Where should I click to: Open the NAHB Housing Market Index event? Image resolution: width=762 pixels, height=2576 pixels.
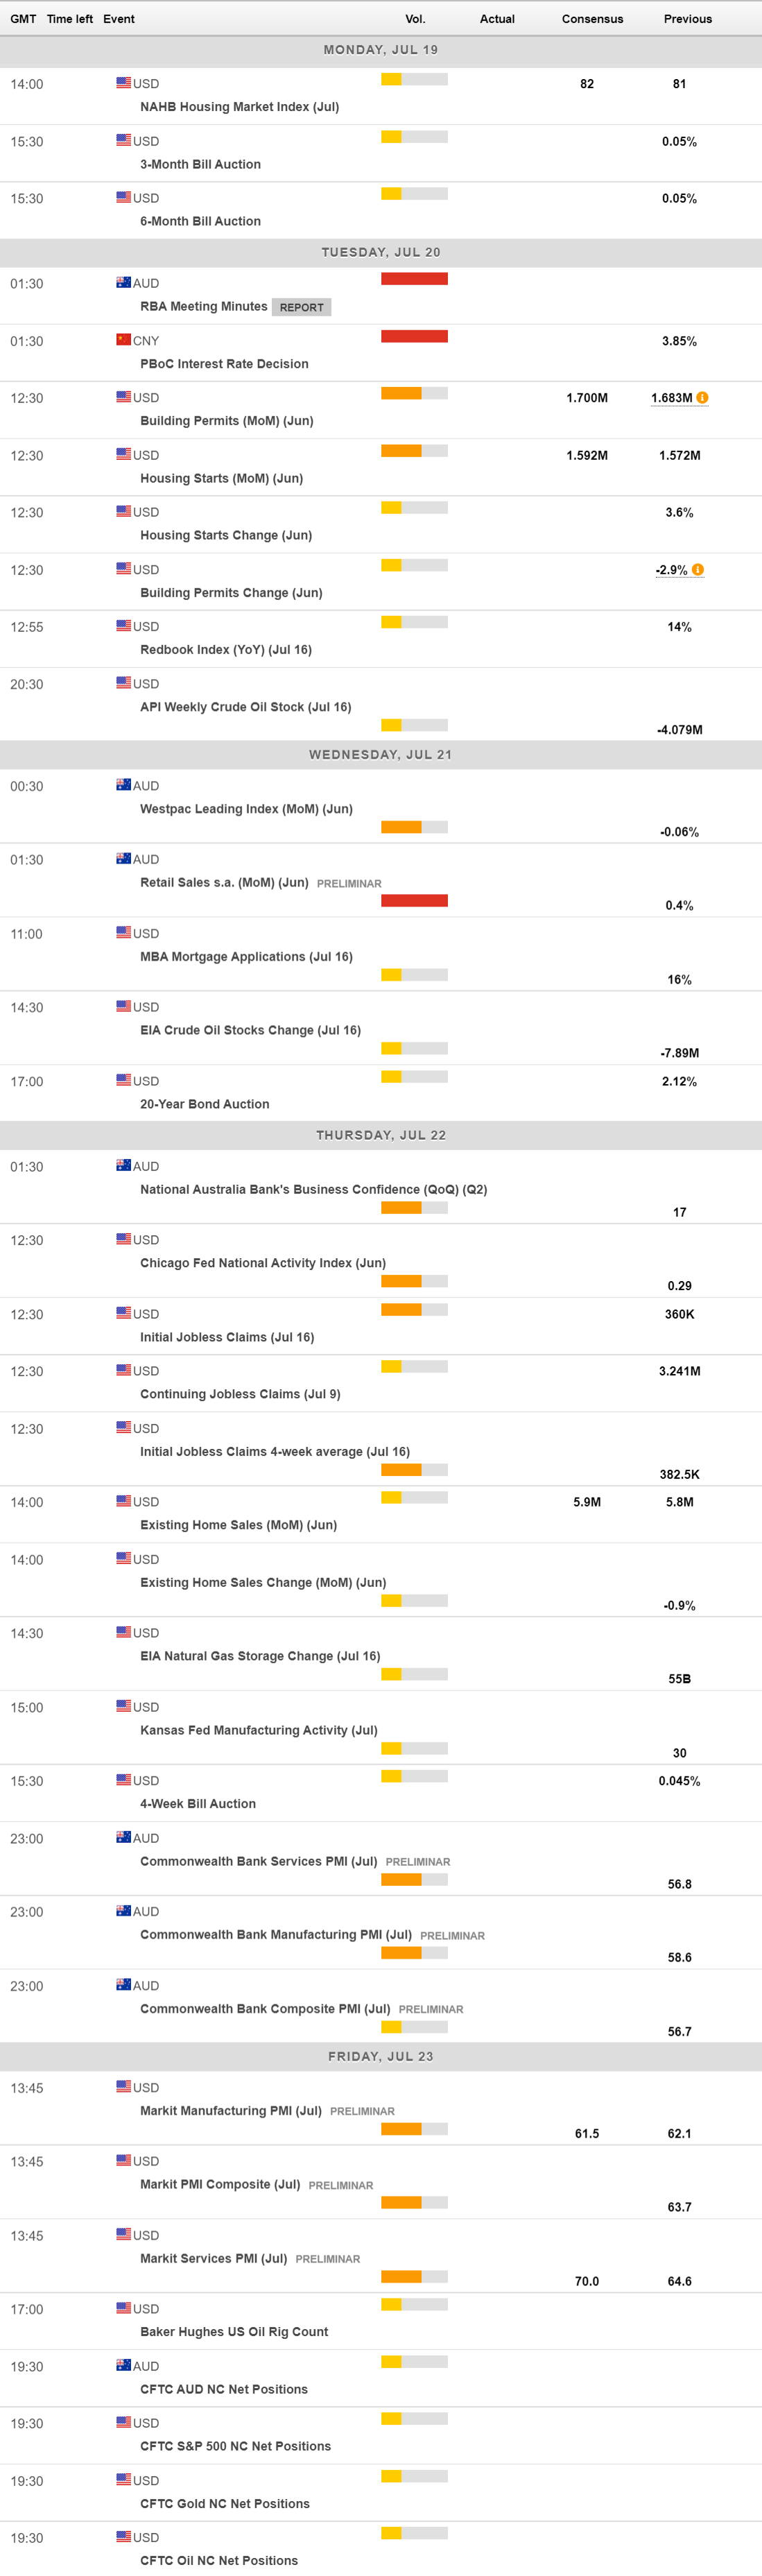coord(239,107)
